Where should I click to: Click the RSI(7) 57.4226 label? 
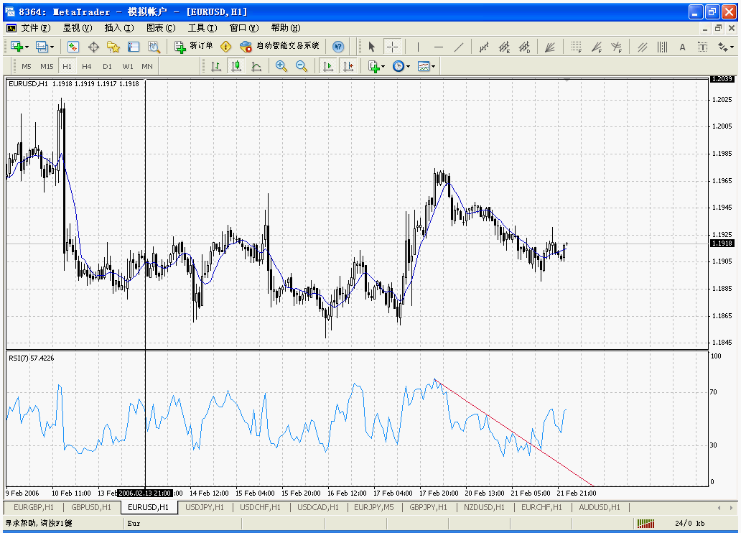point(31,358)
